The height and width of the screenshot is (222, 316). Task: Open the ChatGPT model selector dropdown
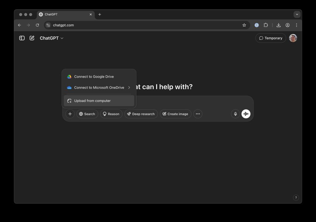click(x=52, y=38)
